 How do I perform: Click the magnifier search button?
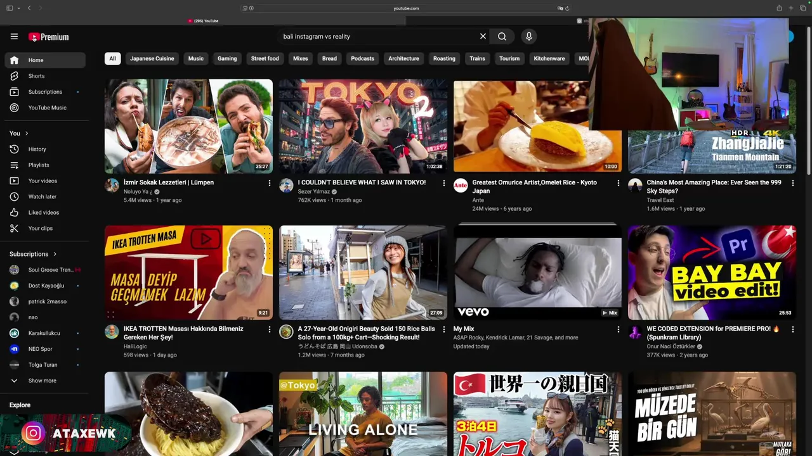[x=502, y=36]
